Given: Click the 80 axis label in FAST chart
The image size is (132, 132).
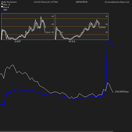Looking at the screenshot, I should (53, 16).
